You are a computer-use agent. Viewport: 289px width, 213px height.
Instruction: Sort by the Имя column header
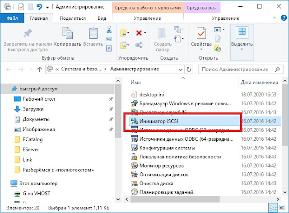tap(135, 83)
